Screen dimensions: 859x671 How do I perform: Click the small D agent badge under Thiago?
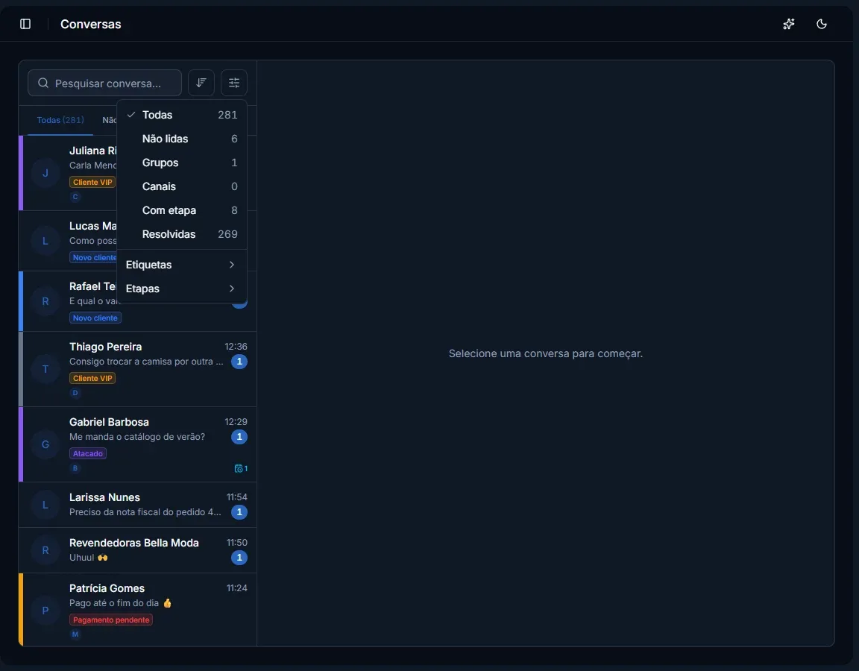pyautogui.click(x=75, y=393)
